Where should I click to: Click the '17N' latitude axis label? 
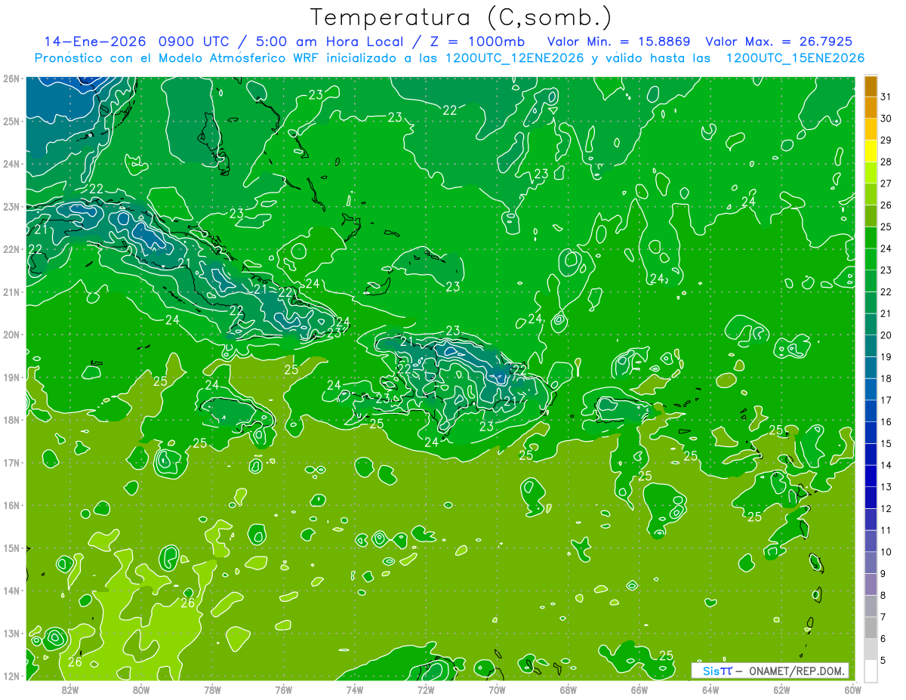click(x=11, y=462)
